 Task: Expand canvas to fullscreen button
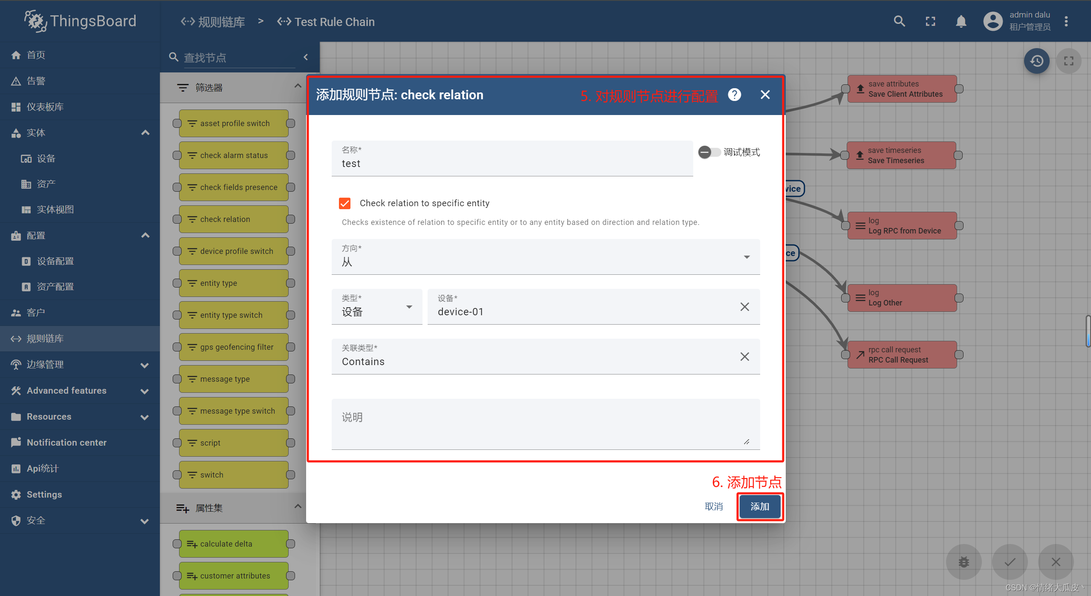[1068, 61]
